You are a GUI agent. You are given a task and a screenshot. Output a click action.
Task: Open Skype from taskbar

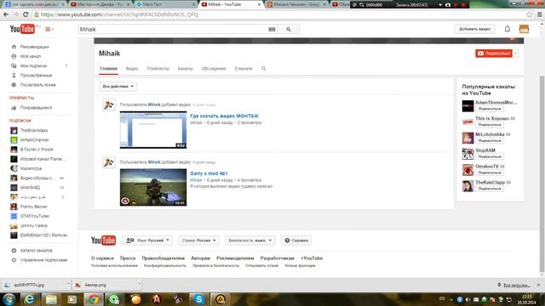198,299
